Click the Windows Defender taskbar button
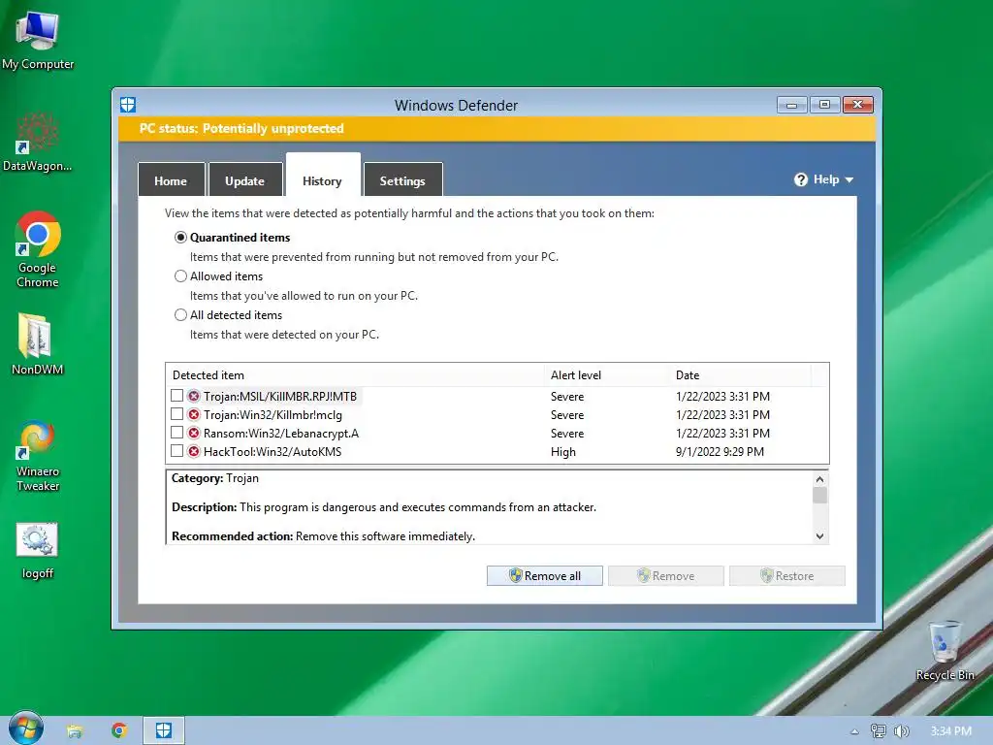993x745 pixels. [163, 730]
